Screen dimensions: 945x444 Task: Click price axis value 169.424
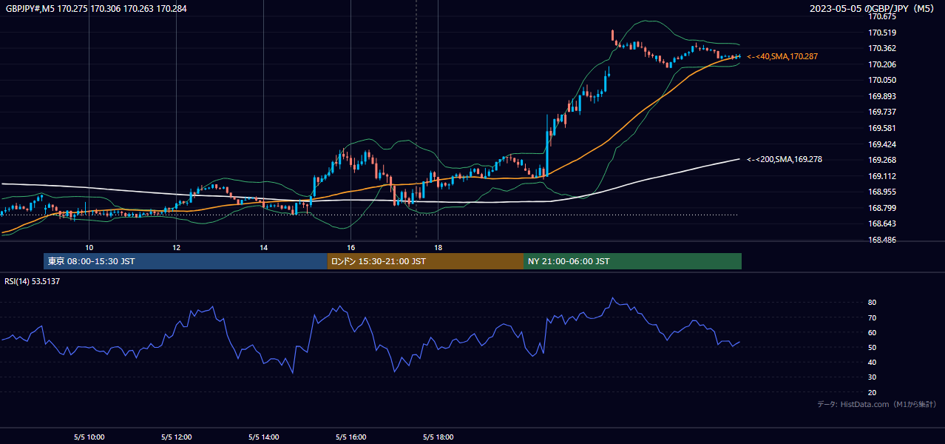point(882,144)
